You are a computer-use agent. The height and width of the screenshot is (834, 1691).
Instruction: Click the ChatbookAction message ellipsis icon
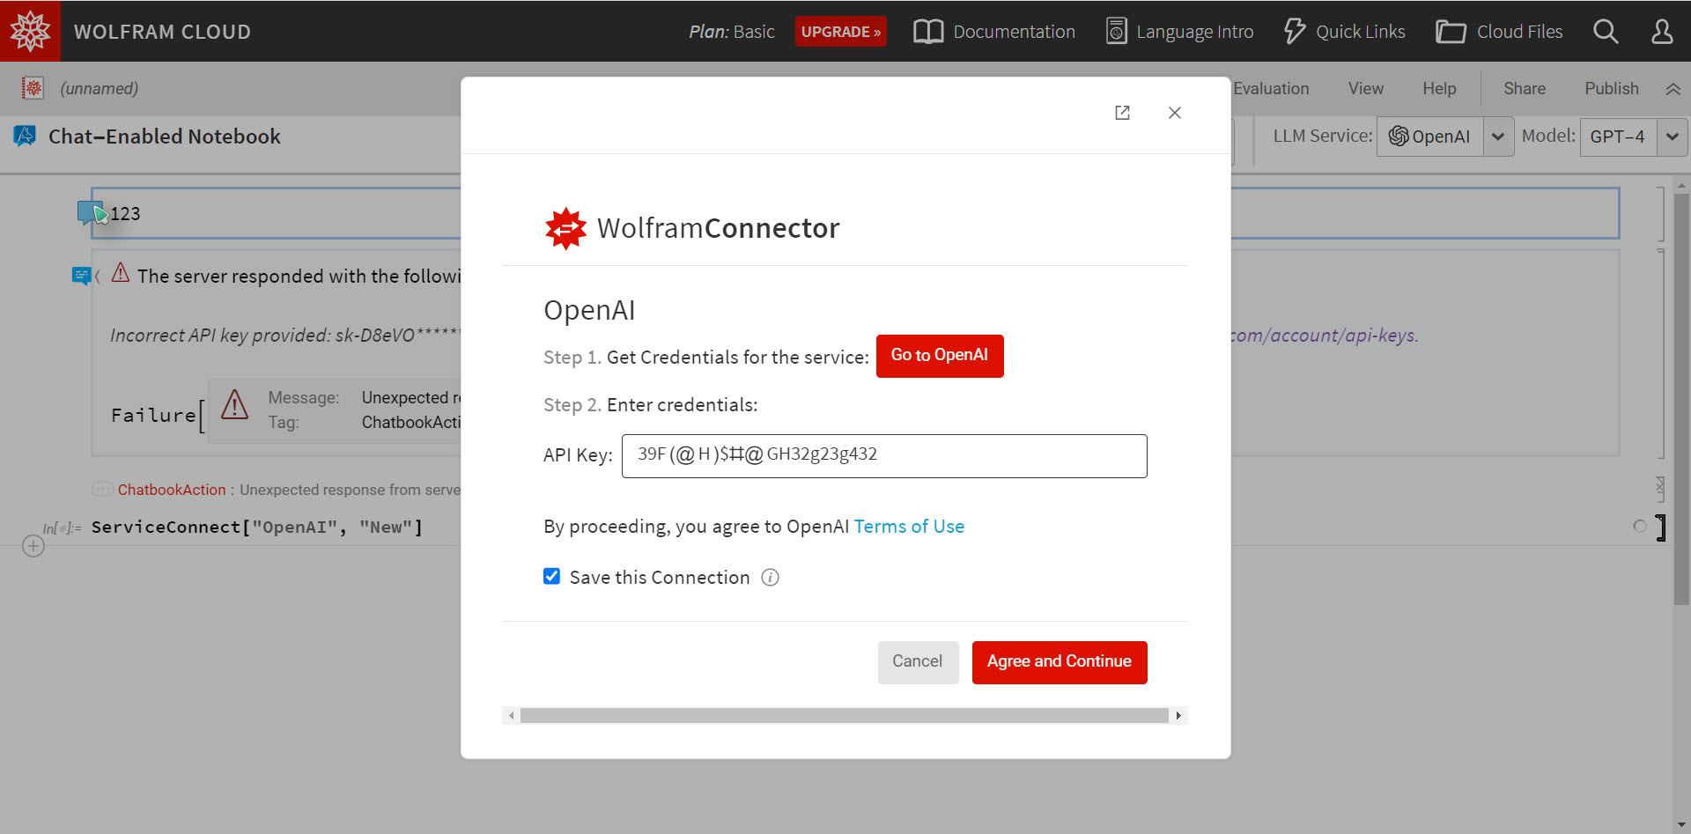[x=102, y=489]
